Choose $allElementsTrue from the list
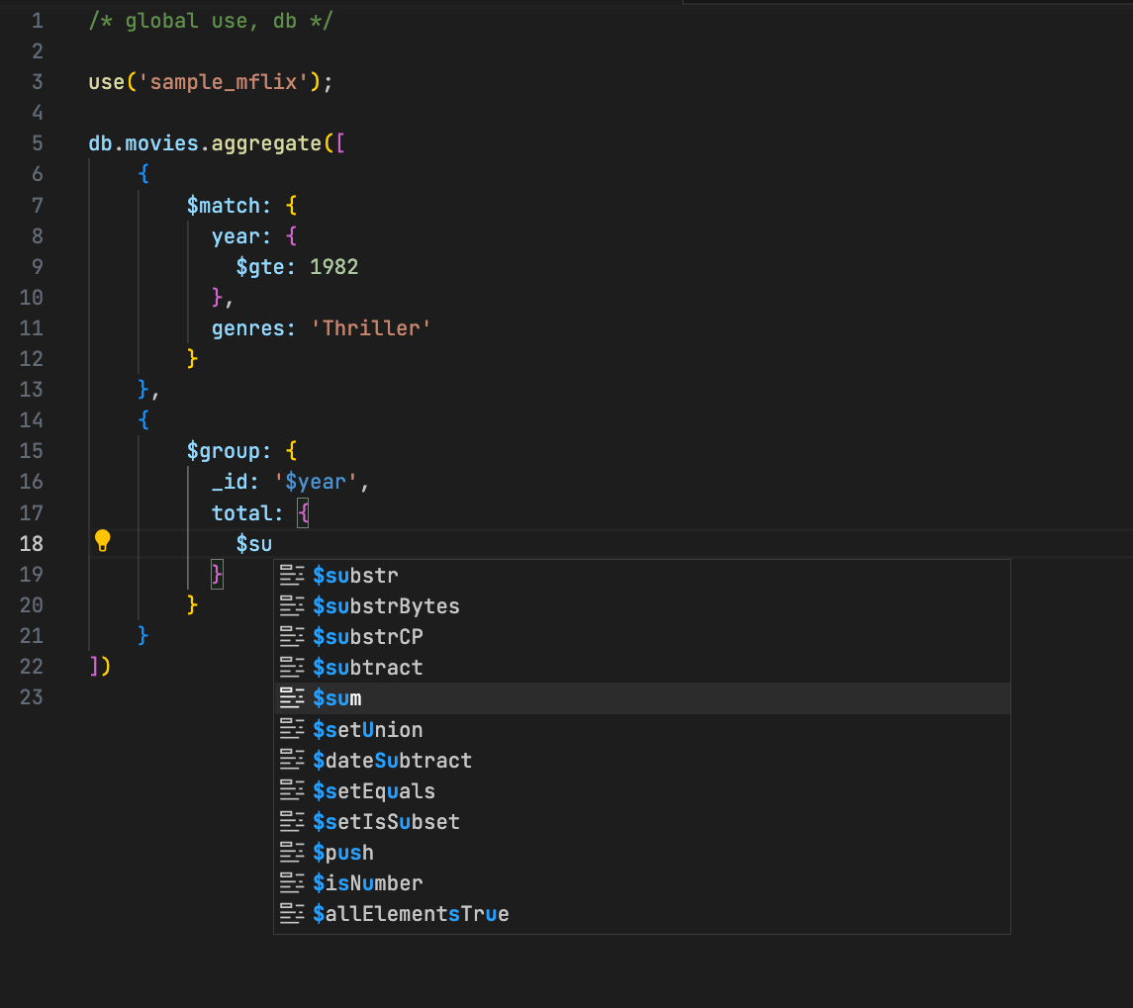Image resolution: width=1133 pixels, height=1008 pixels. point(641,914)
